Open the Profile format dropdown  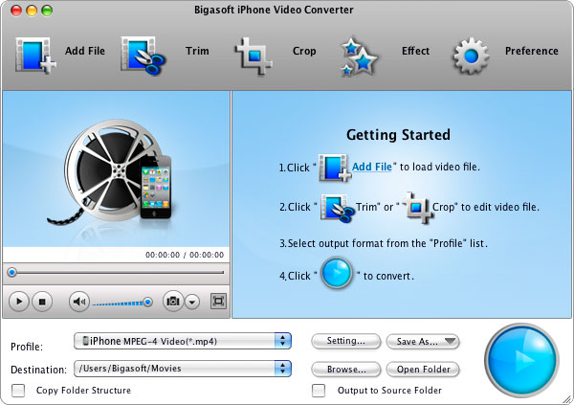[x=183, y=341]
